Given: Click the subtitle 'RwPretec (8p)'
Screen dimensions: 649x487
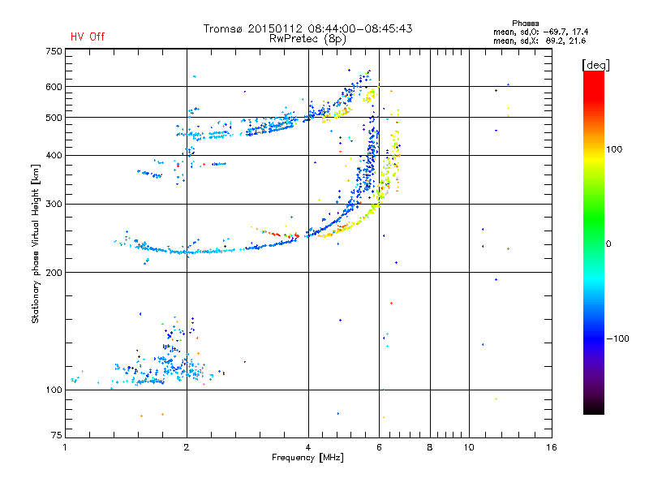Looking at the screenshot, I should click(307, 39).
